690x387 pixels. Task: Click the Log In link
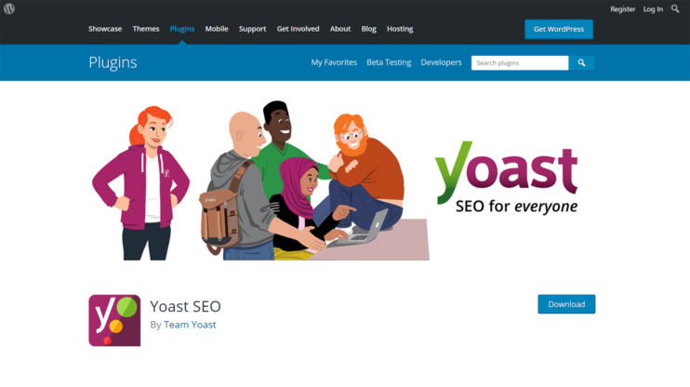(x=653, y=9)
